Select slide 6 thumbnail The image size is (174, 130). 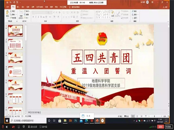(x=15, y=99)
